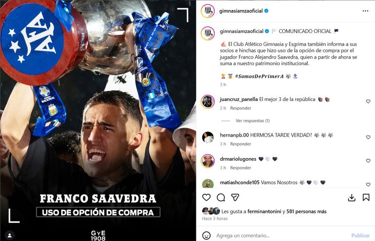375x241 pixels.
Task: Share the post via paper plane icon
Action: [x=235, y=197]
